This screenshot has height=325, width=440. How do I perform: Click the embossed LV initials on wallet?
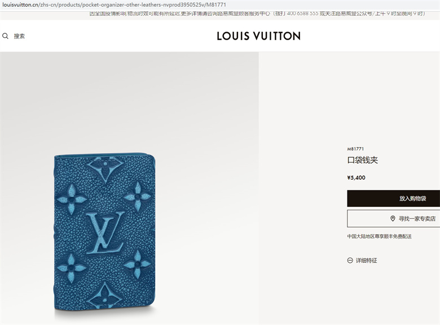point(105,233)
